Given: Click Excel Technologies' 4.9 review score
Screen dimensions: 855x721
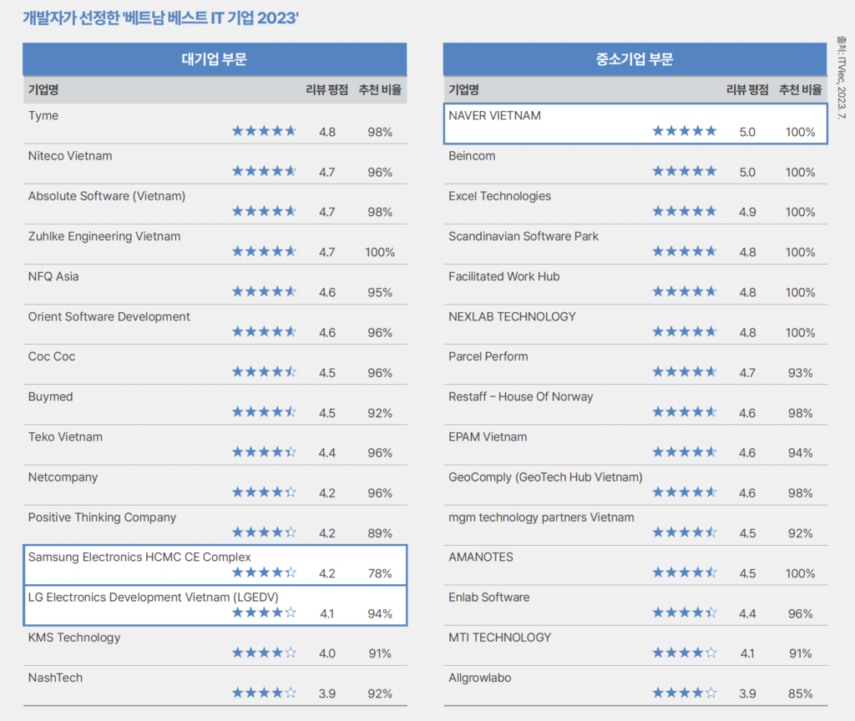Looking at the screenshot, I should (x=747, y=212).
